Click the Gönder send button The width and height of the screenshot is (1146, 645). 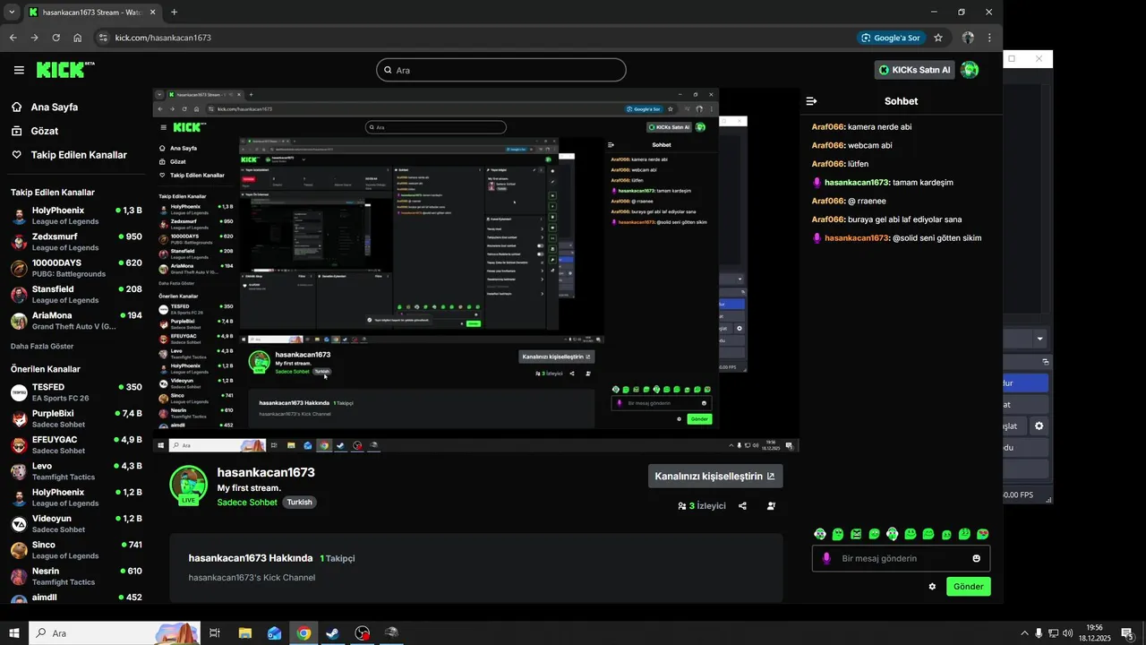[968, 587]
